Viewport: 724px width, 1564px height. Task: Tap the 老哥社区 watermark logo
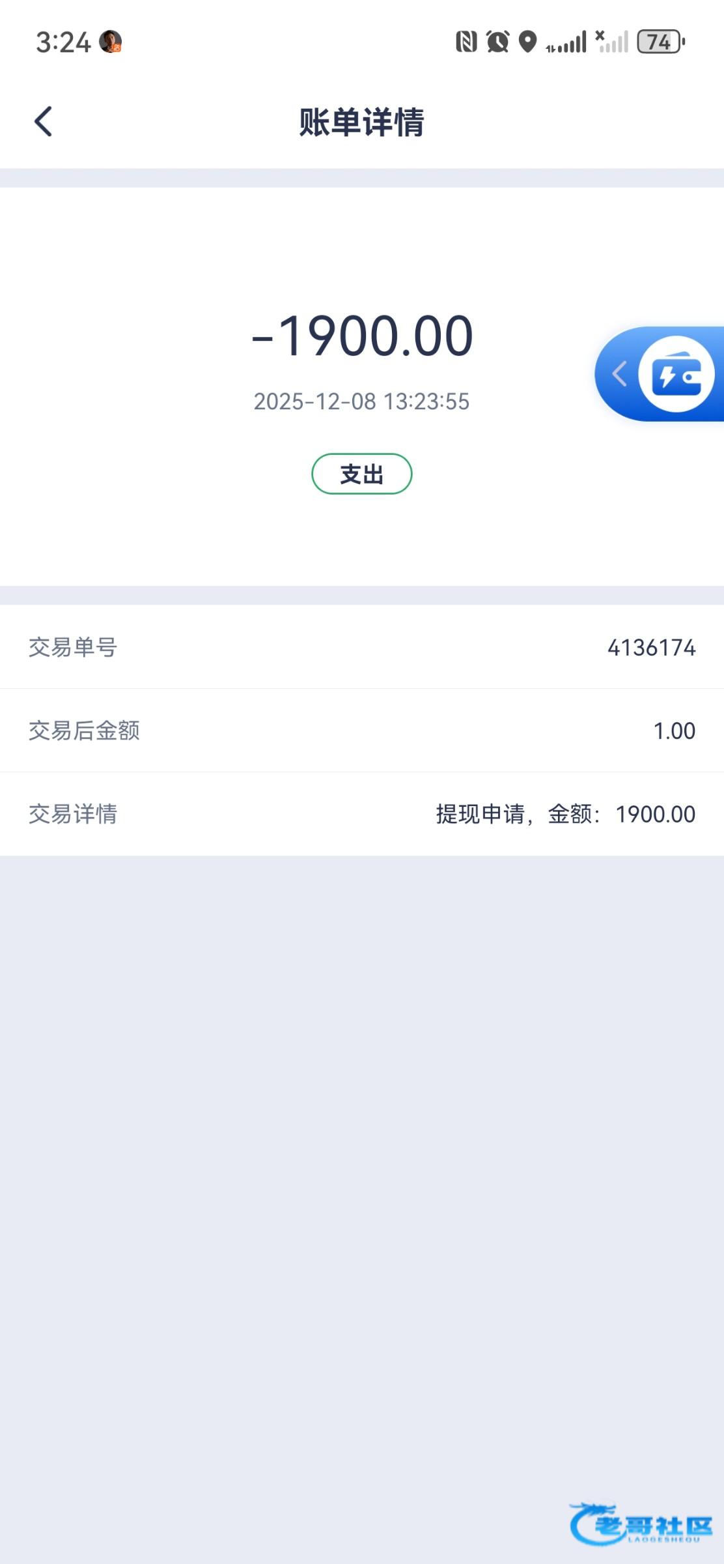(x=642, y=1524)
